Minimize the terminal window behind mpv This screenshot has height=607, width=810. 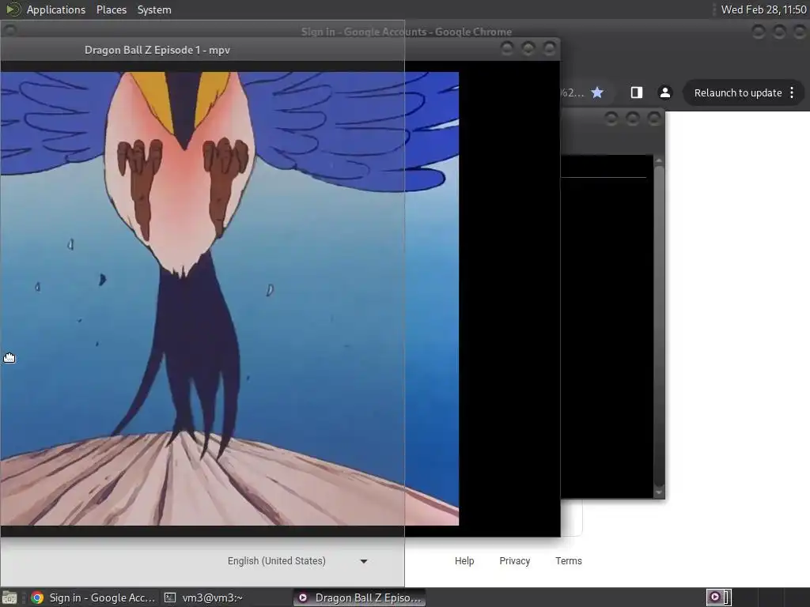tap(611, 119)
